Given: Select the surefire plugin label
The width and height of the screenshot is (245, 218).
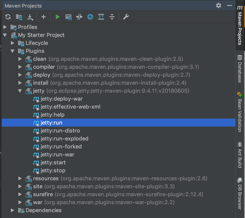Looking at the screenshot, I should pos(43,194).
